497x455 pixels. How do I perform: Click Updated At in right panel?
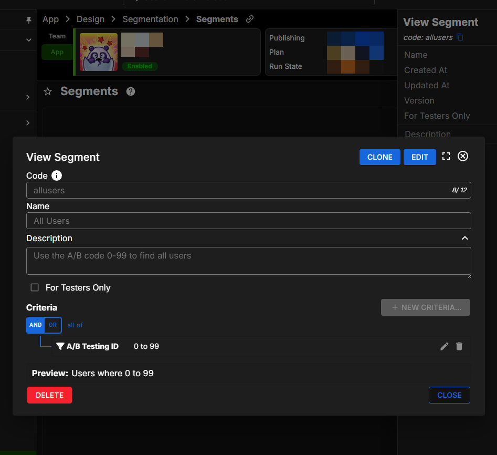coord(427,85)
